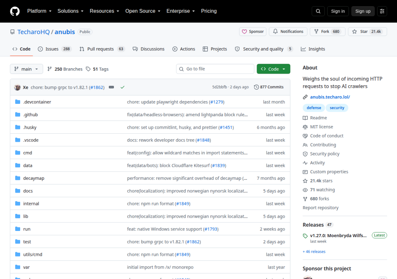The image size is (397, 279).
Task: Fork the anubis repository
Action: (x=328, y=32)
